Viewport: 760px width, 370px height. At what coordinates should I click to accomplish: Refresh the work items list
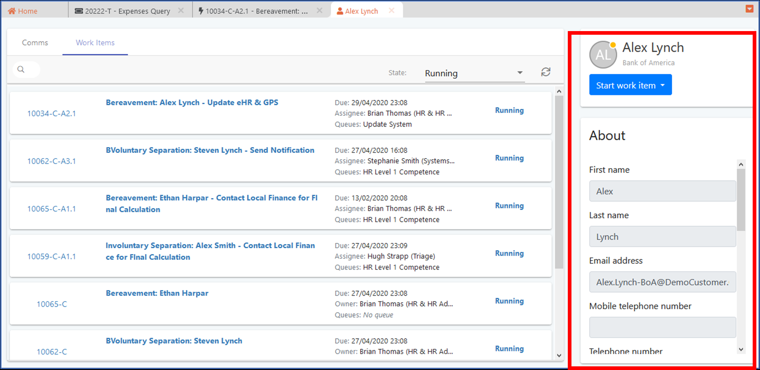545,72
